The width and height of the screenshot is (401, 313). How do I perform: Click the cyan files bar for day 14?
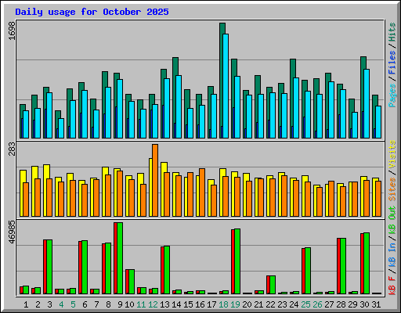click(x=179, y=106)
